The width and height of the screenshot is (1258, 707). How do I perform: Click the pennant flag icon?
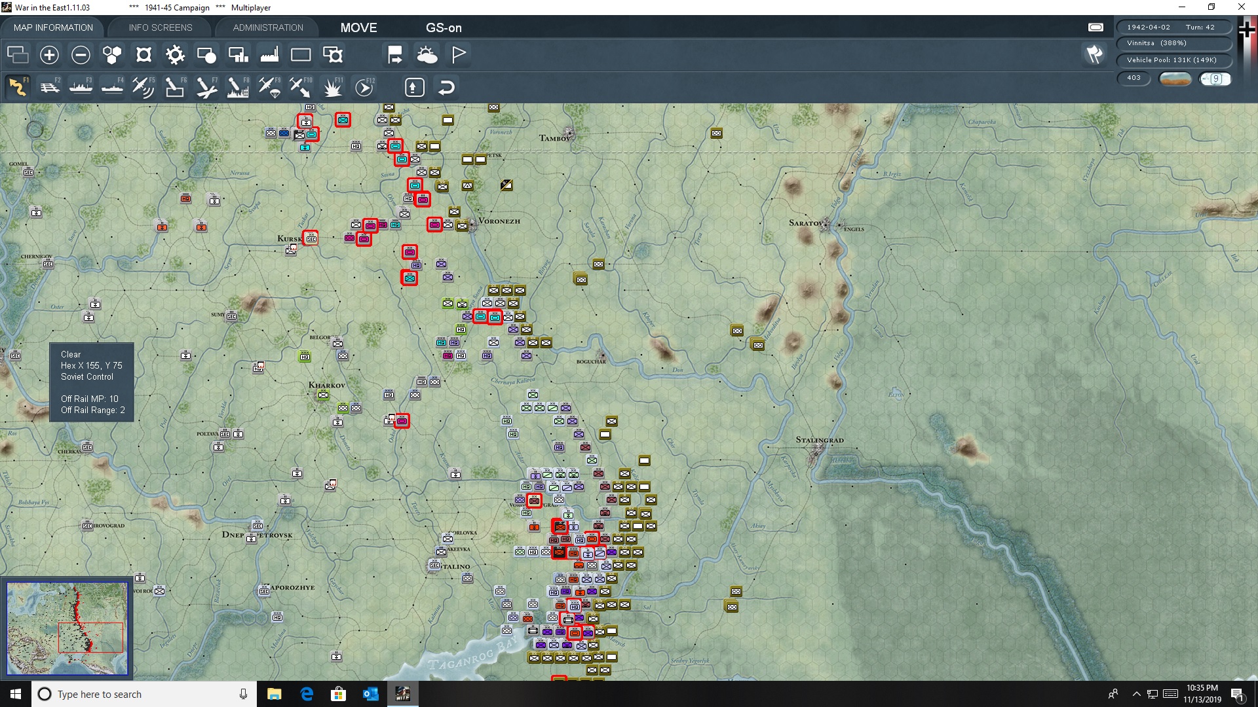point(459,54)
